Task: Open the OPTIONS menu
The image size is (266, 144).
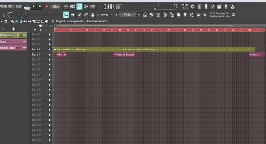Action: point(4,7)
